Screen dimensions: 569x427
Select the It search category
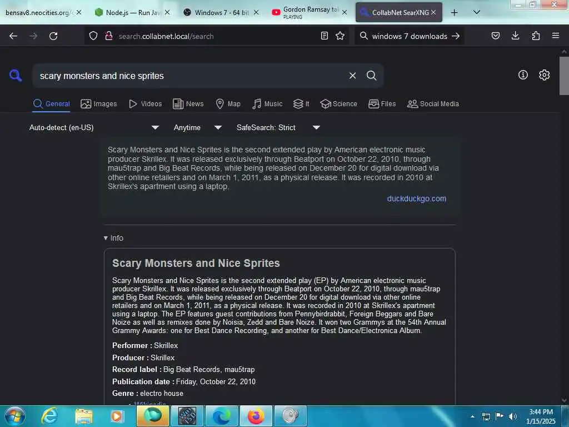tap(301, 104)
